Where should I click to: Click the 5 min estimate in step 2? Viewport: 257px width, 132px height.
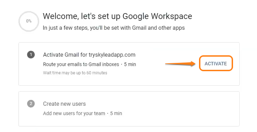[x=116, y=113]
